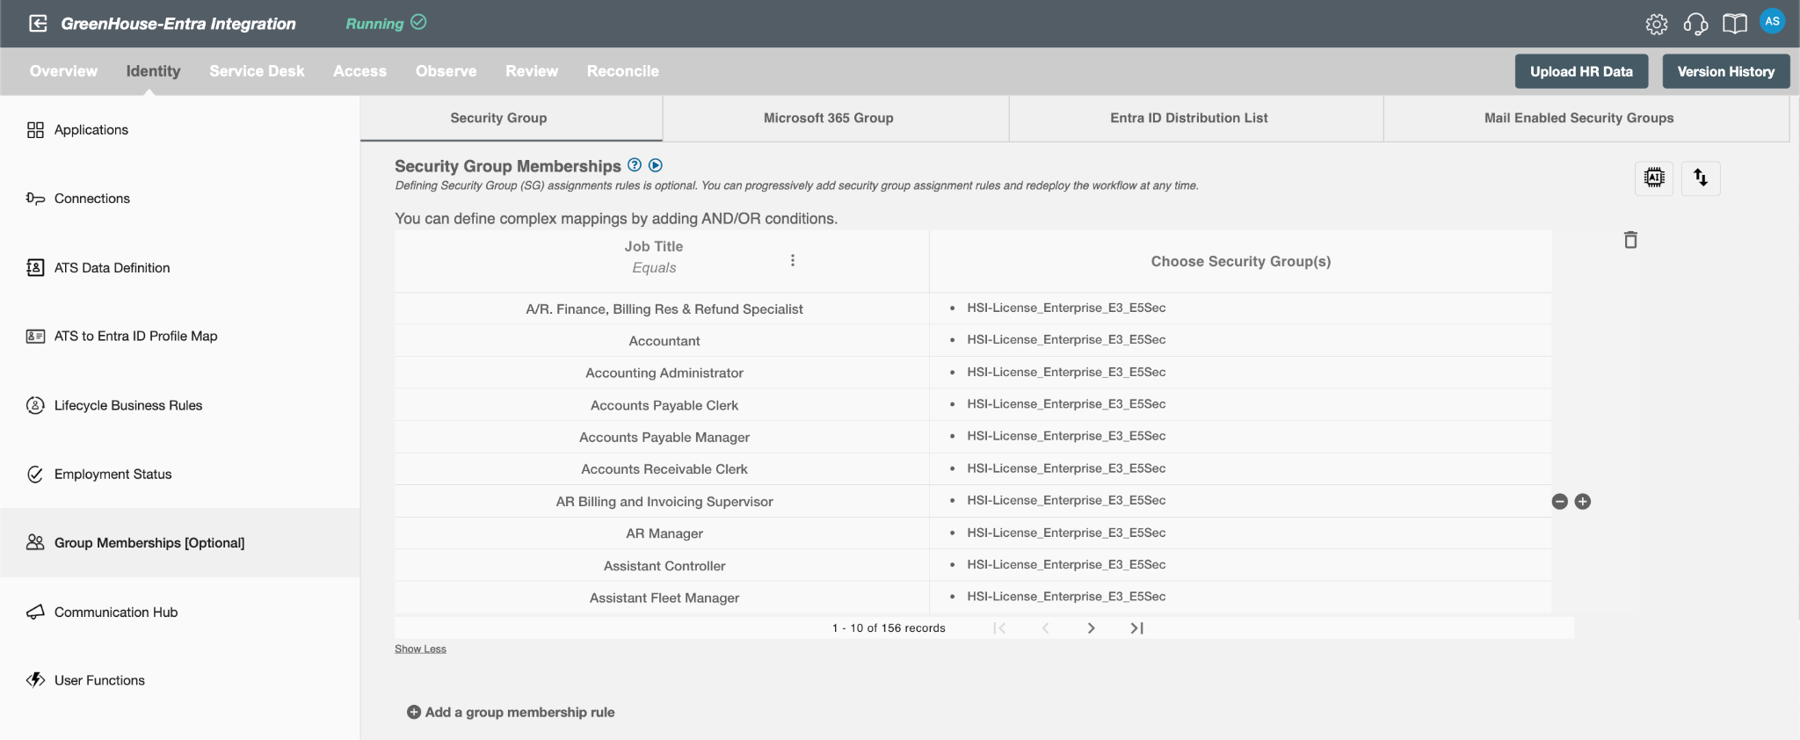Switch to the Overview tab
The height and width of the screenshot is (740, 1800).
pos(63,71)
